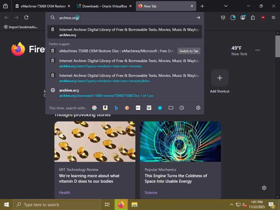Image resolution: width=280 pixels, height=210 pixels.
Task: Open the space engine story thumbnail
Action: click(x=180, y=142)
